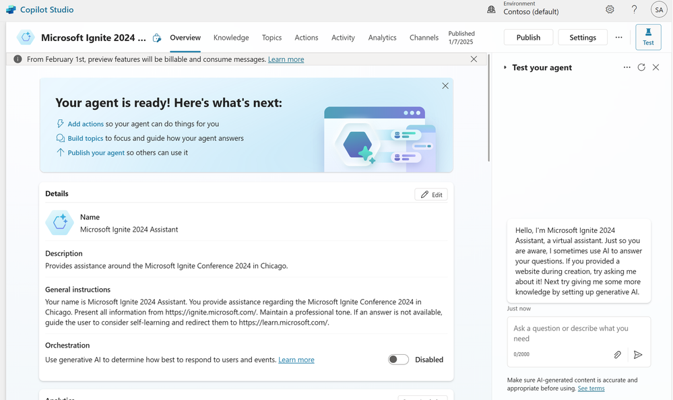The width and height of the screenshot is (673, 400).
Task: Open the Channels tab
Action: click(424, 38)
